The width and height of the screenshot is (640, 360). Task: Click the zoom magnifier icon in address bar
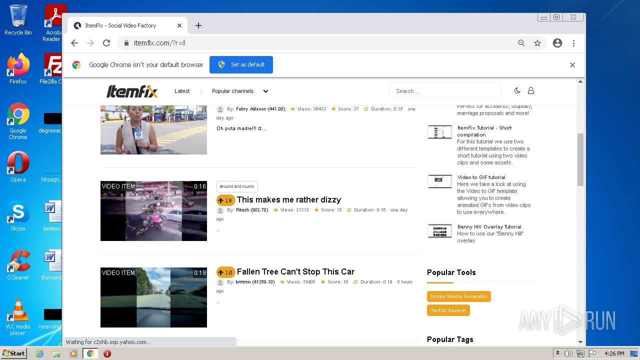click(521, 43)
